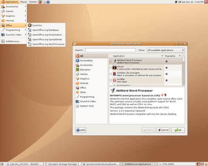208x166 pixels.
Task: Click the Cancel button
Action: point(163,130)
